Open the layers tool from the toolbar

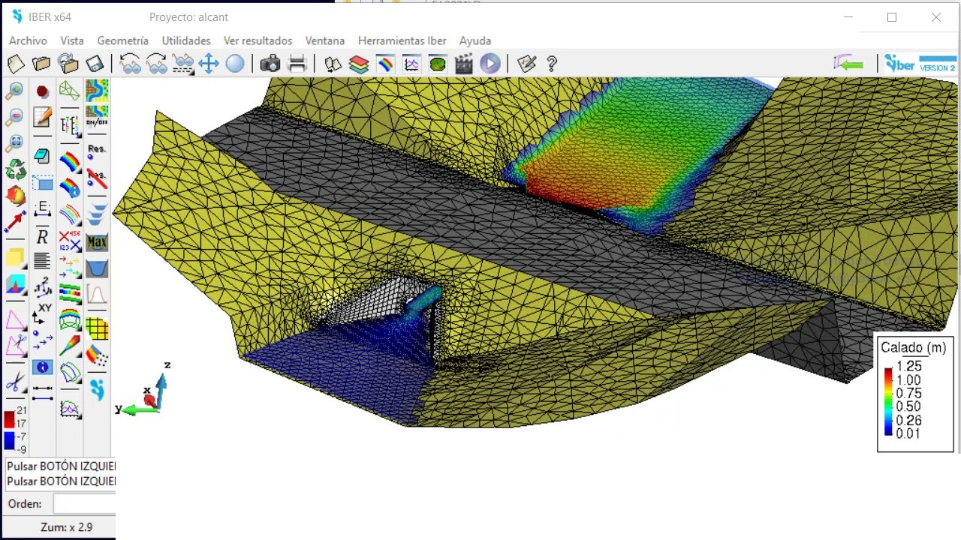(359, 64)
